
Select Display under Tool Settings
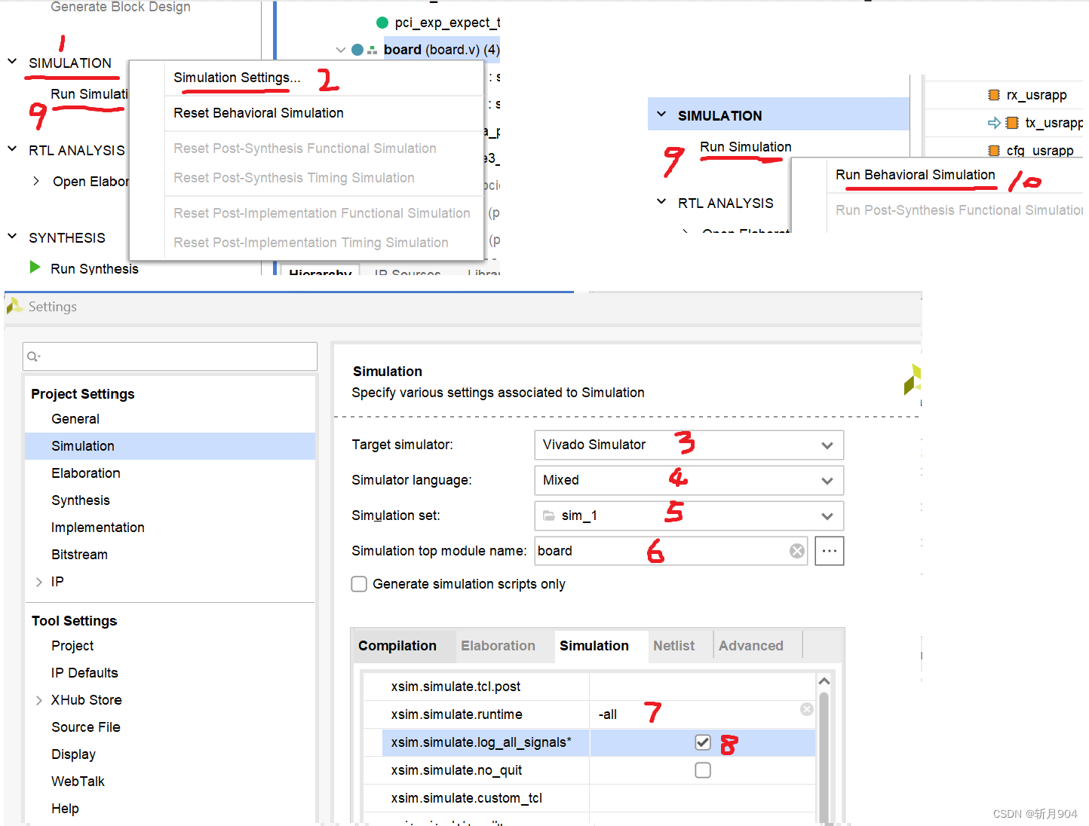(73, 754)
